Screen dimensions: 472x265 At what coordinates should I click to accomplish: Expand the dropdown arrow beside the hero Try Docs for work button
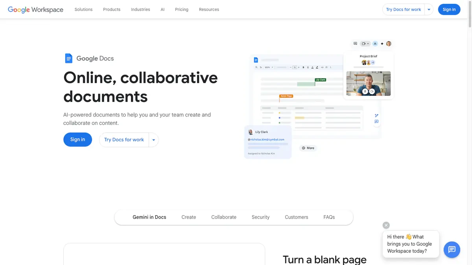tap(153, 140)
